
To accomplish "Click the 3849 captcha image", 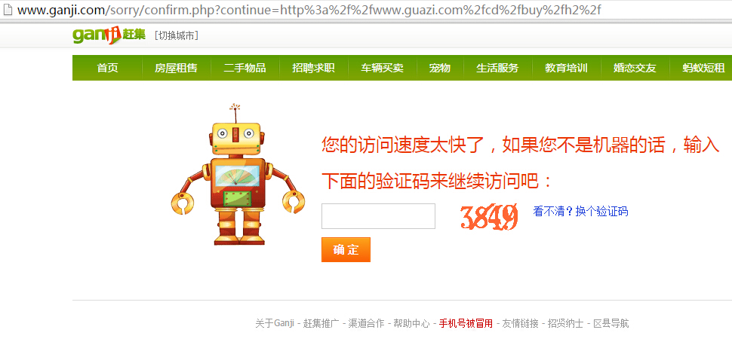I will [489, 216].
